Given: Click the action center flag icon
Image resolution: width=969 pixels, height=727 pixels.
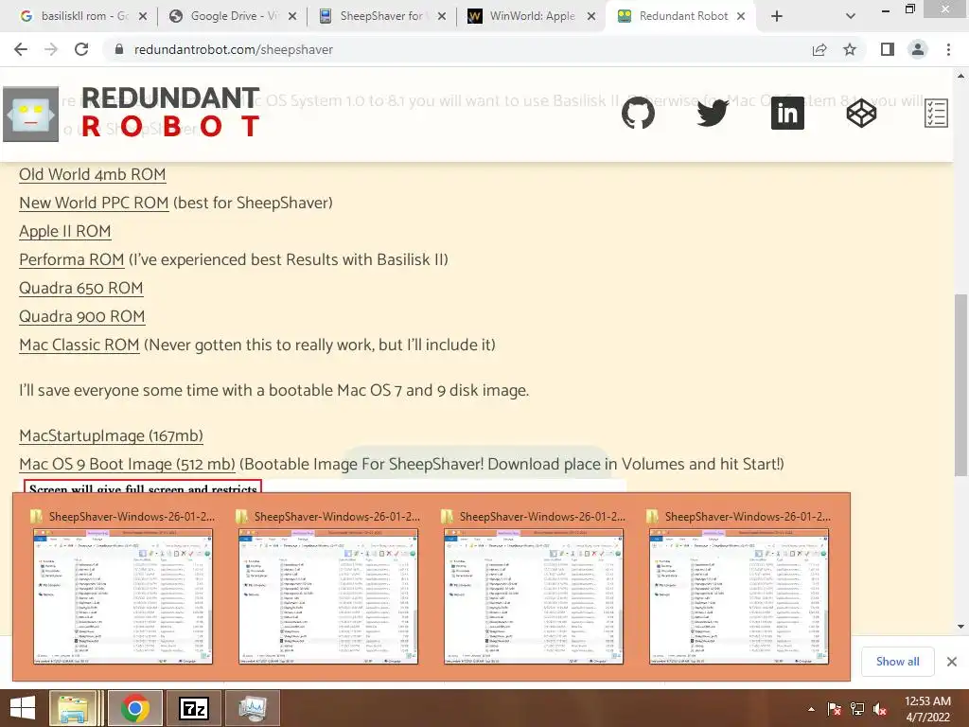Looking at the screenshot, I should click(x=835, y=709).
